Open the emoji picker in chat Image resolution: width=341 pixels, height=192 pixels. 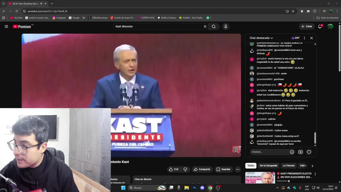tap(292, 152)
